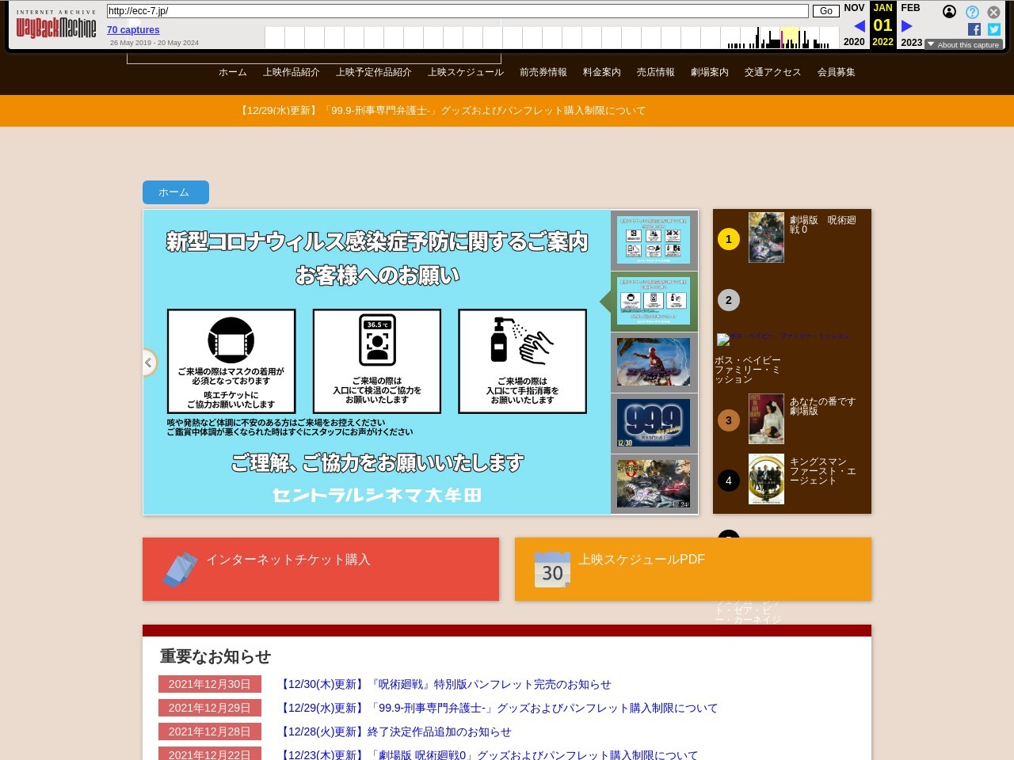Viewport: 1014px width, 760px height.
Task: Click the 重要なお知らせ heading
Action: pos(215,656)
